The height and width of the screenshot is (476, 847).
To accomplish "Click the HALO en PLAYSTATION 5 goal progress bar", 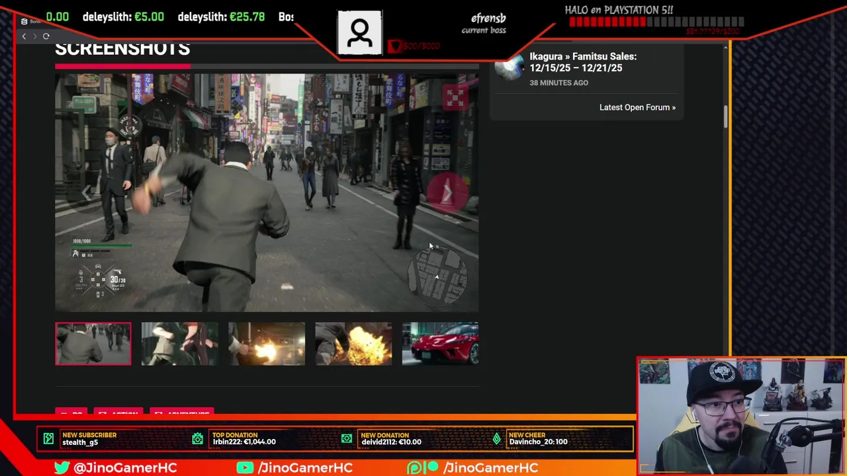I will 656,22.
